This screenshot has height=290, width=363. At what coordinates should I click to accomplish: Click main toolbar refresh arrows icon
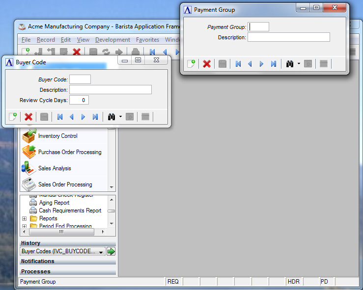click(x=106, y=52)
